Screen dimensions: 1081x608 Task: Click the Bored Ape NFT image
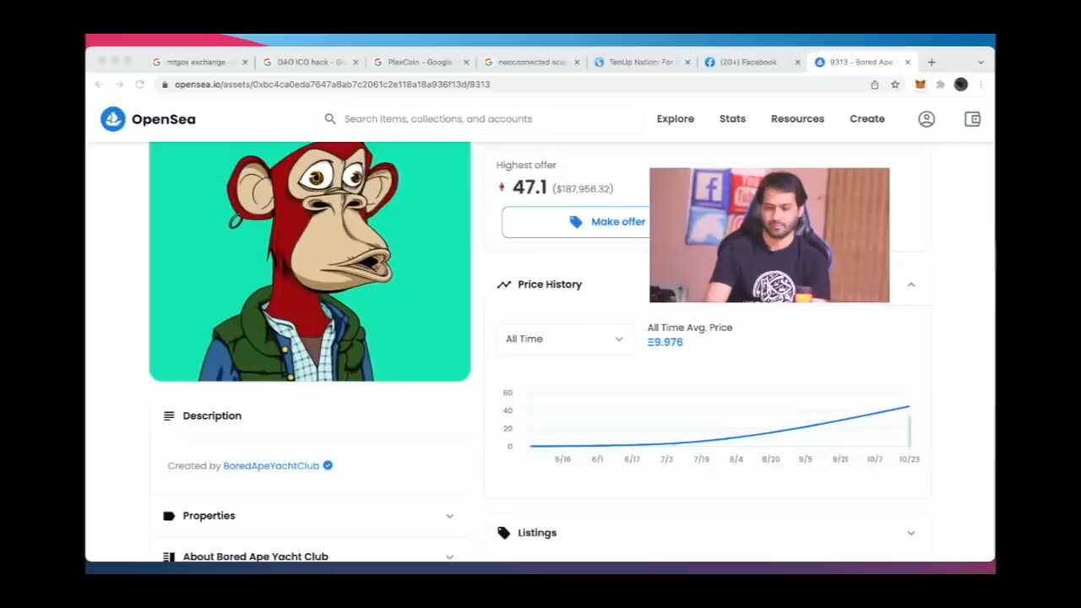point(310,262)
